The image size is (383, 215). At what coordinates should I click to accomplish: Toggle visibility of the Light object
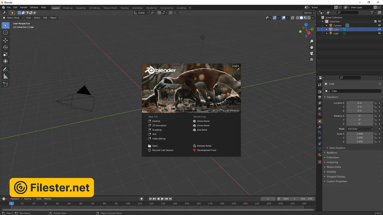(379, 33)
